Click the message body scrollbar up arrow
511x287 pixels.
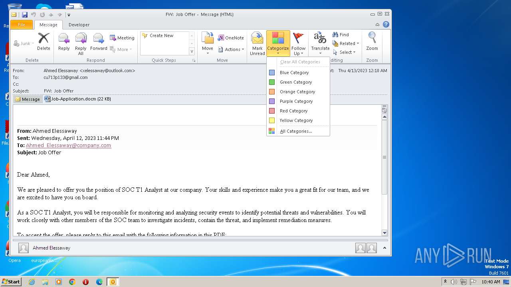384,117
